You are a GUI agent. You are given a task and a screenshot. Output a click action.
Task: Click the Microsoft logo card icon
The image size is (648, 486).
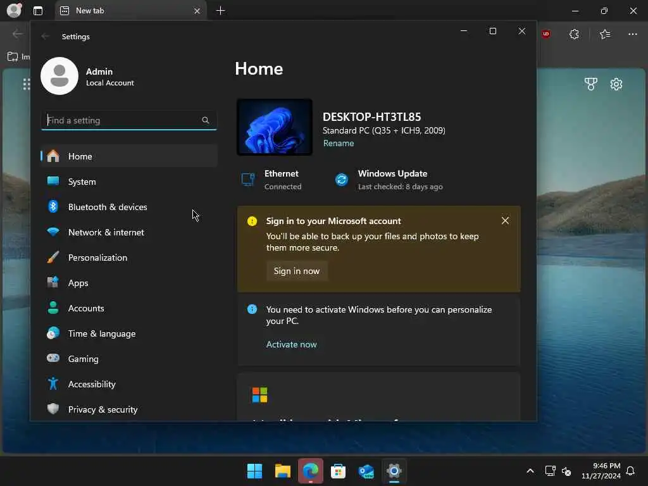pos(260,395)
